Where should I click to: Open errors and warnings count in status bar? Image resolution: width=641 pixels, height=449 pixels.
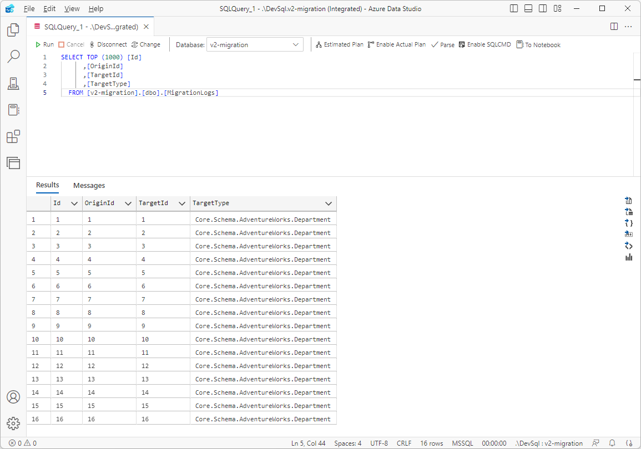click(x=23, y=443)
